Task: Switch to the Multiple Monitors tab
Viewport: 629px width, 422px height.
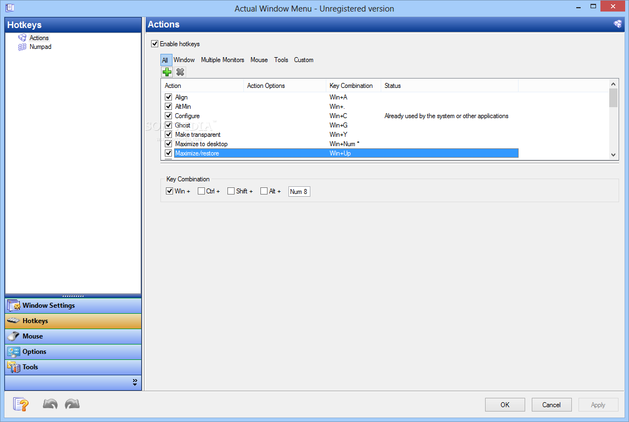Action: (222, 60)
